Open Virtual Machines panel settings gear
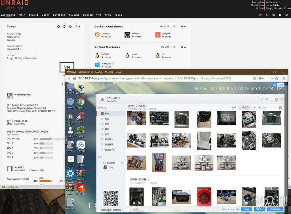 click(182, 47)
